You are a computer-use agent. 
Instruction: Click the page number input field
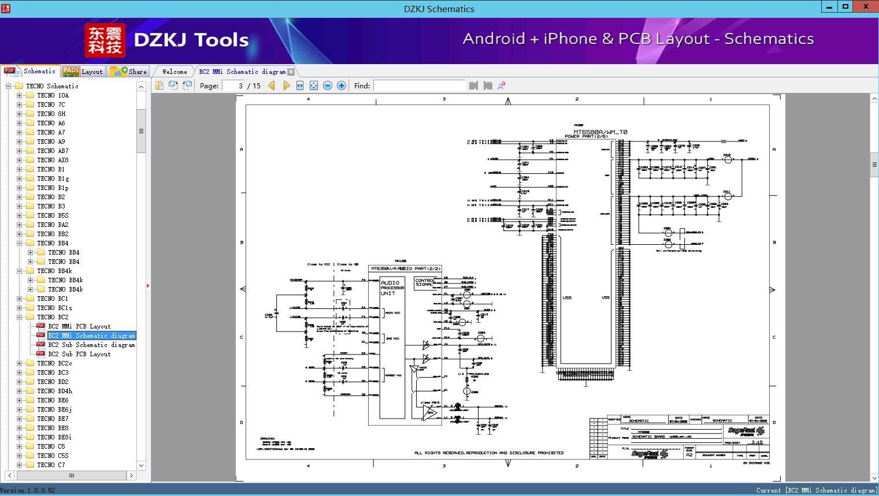click(233, 85)
